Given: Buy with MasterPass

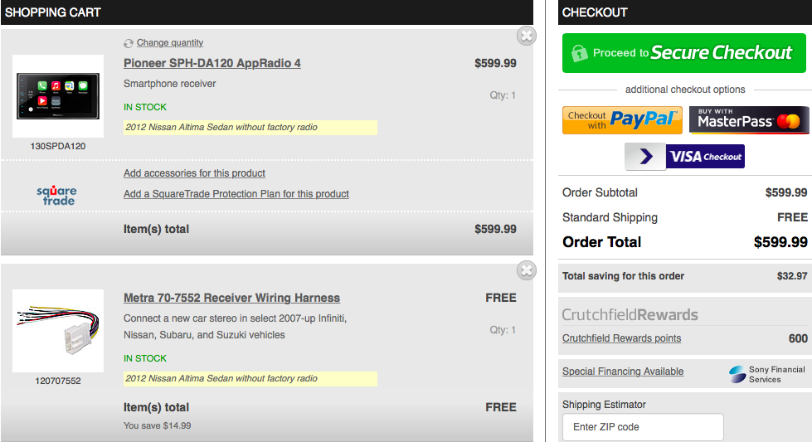Looking at the screenshot, I should point(749,120).
